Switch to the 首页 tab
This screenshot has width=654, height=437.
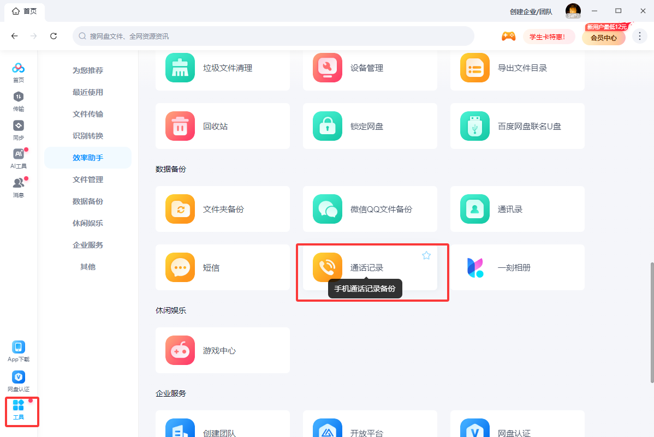(x=25, y=11)
